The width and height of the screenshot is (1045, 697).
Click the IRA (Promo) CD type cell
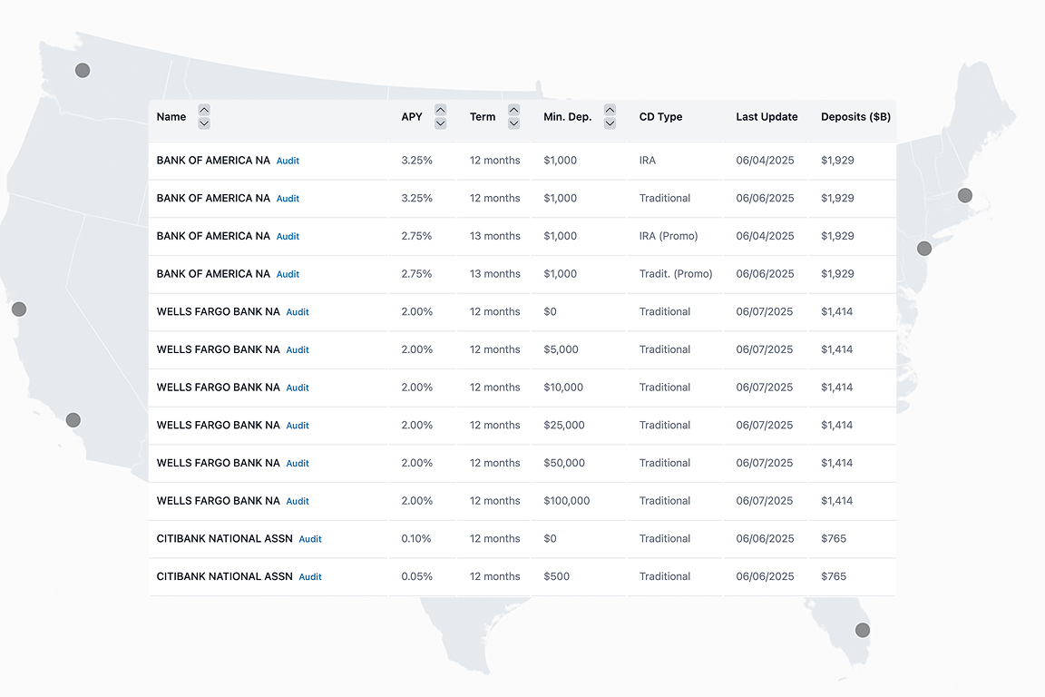669,236
